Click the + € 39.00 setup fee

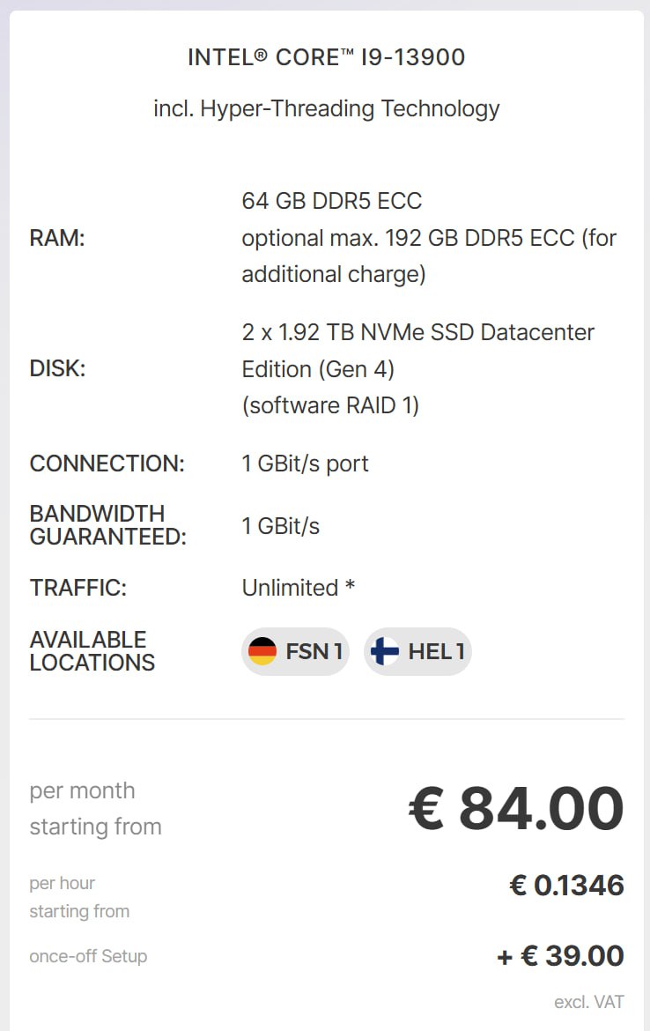(x=560, y=956)
